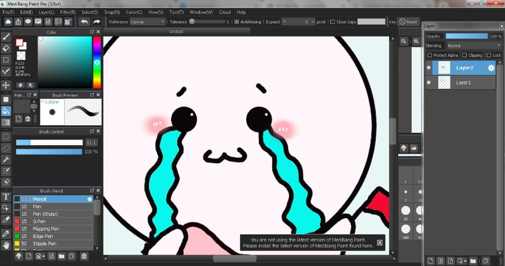Click the speech bubble icon in the toolbar
This screenshot has width=505, height=266.
pyautogui.click(x=28, y=22)
